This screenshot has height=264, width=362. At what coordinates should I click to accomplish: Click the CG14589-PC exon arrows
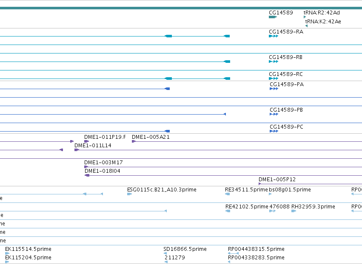point(274,131)
